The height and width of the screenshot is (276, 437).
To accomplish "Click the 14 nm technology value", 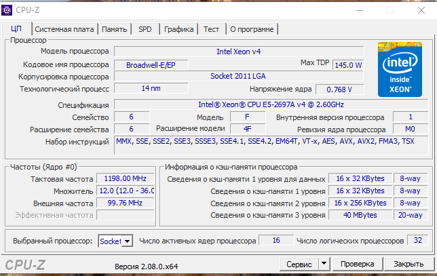I will [151, 88].
